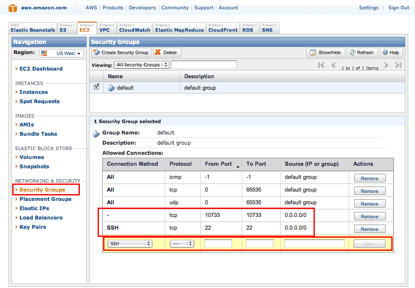Open the Region dropdown US West
The width and height of the screenshot is (415, 288).
(61, 53)
